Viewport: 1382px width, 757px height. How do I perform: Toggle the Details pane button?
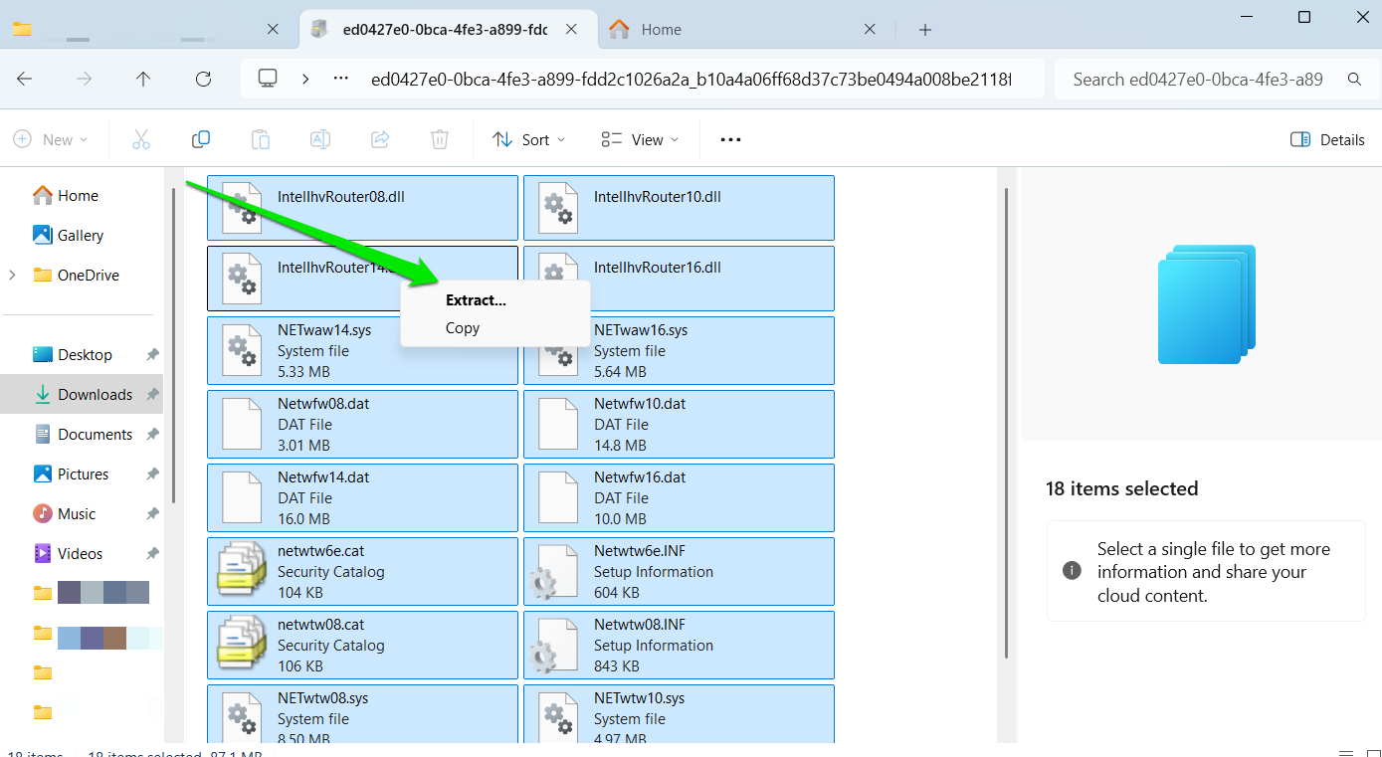click(x=1327, y=140)
